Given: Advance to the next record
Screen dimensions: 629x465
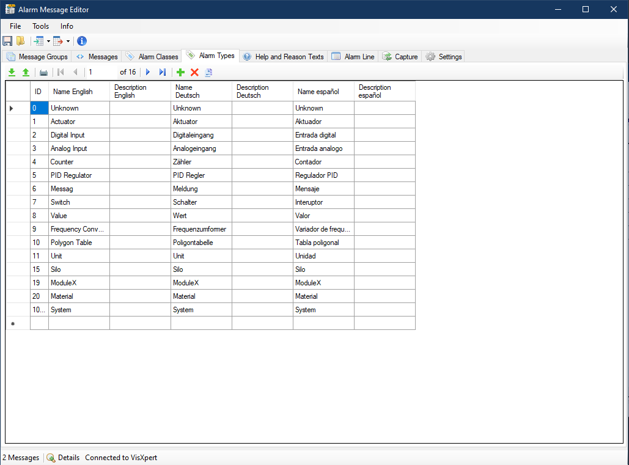Looking at the screenshot, I should coord(148,72).
